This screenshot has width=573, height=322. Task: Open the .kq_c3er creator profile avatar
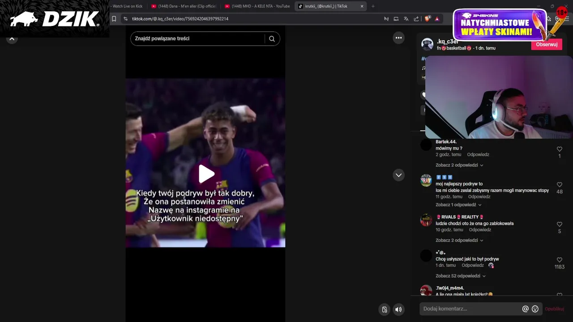tap(427, 44)
